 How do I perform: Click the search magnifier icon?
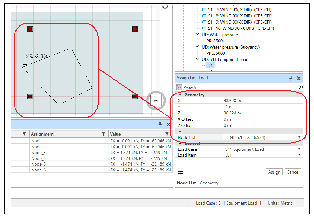click(x=301, y=88)
